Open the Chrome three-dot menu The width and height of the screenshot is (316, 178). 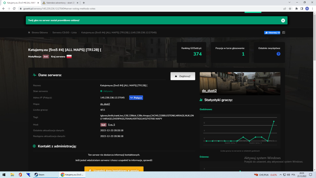pos(313,9)
